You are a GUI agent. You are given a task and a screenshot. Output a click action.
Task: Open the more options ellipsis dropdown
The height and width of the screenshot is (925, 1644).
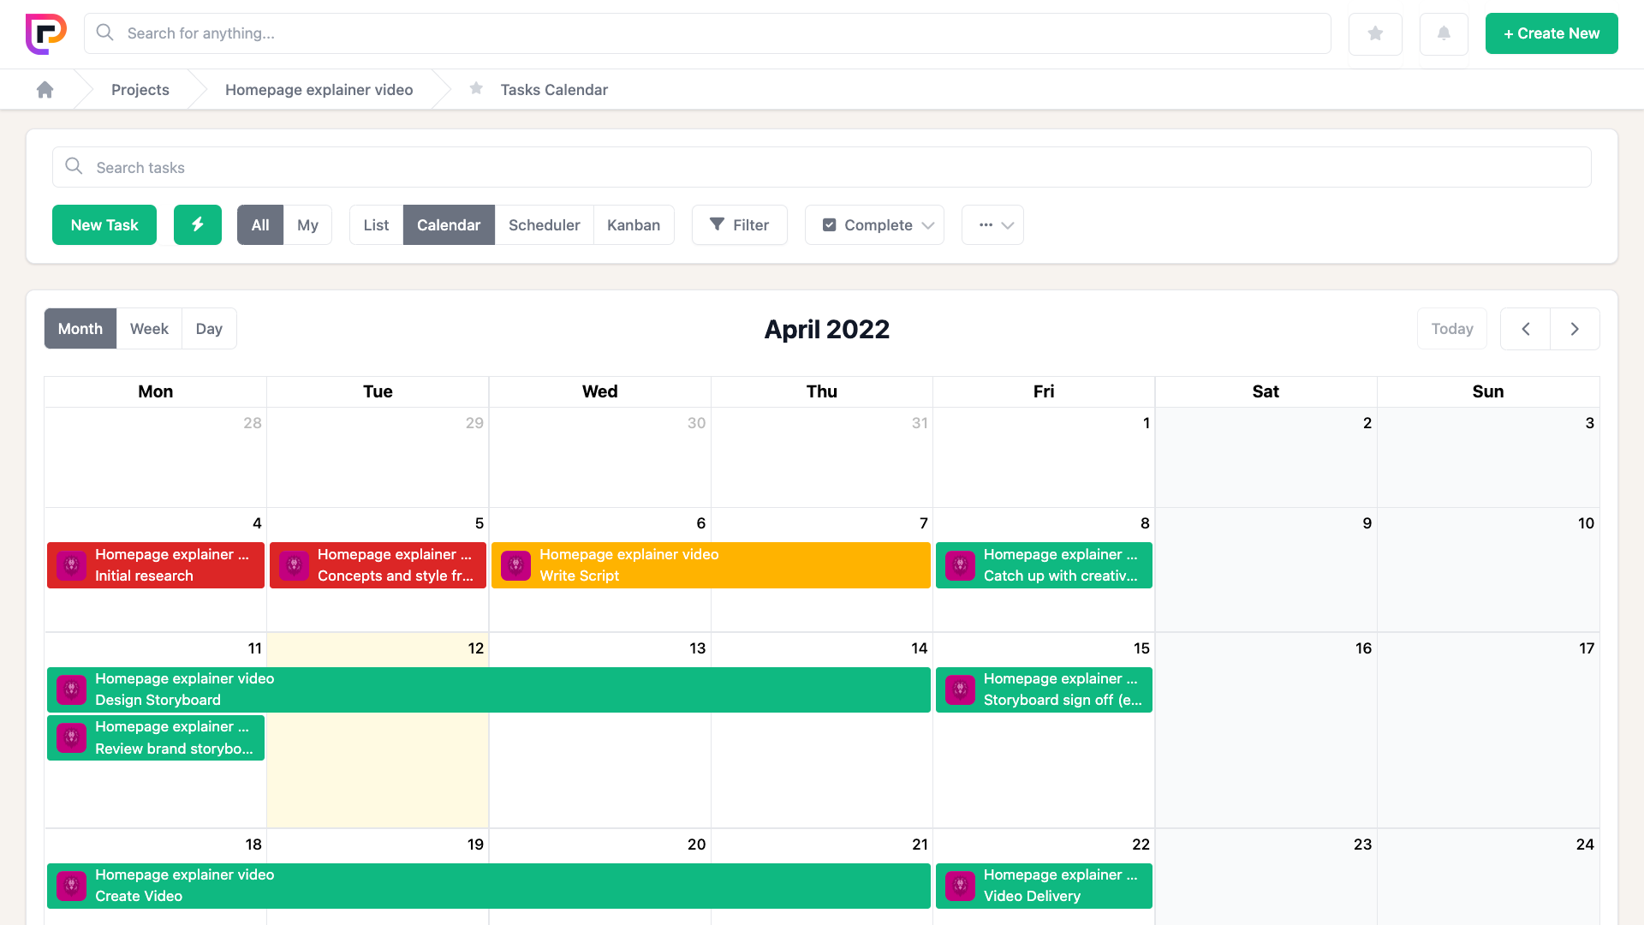pos(992,225)
